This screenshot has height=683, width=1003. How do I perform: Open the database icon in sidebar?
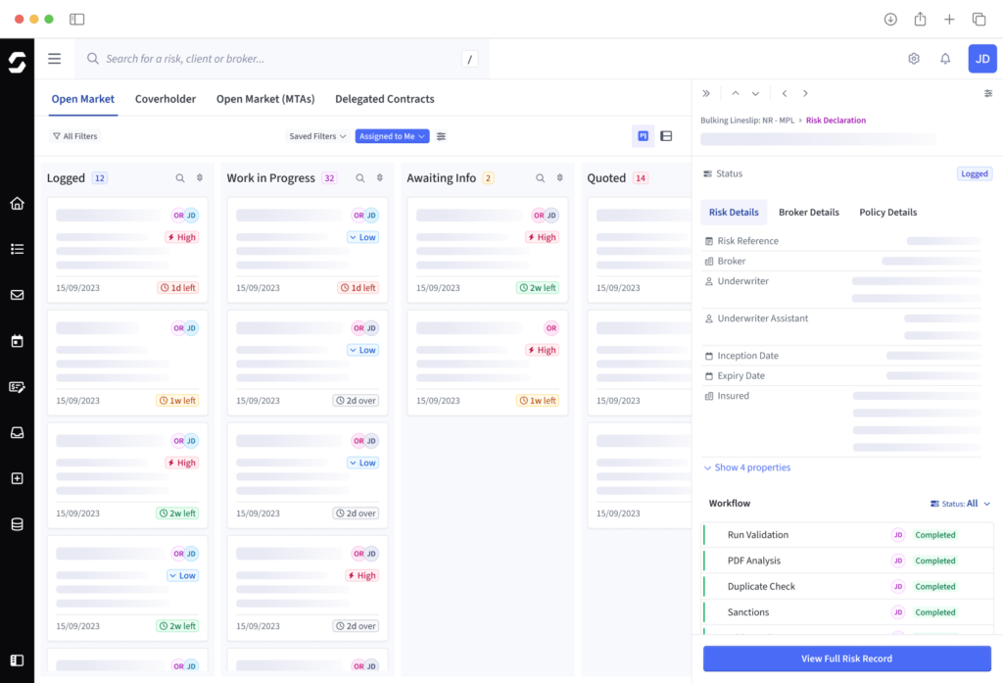coord(17,524)
